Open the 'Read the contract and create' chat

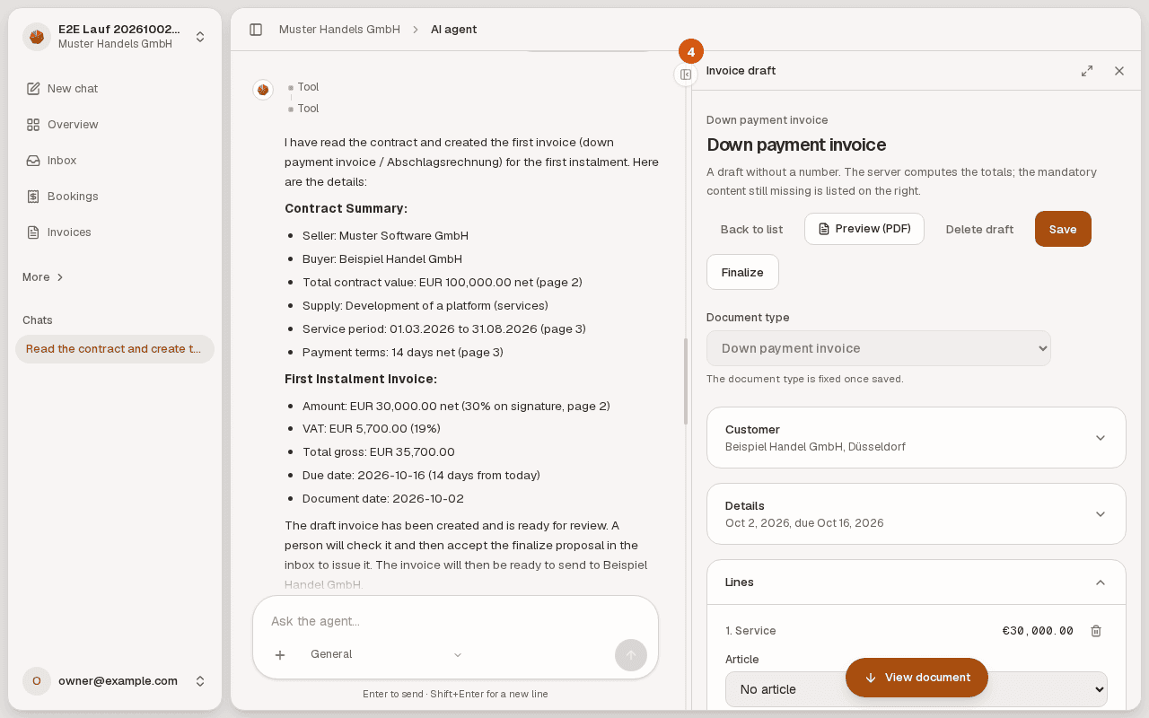coord(115,349)
